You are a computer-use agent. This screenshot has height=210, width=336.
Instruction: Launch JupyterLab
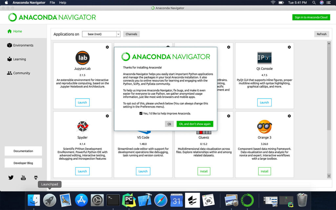82,102
